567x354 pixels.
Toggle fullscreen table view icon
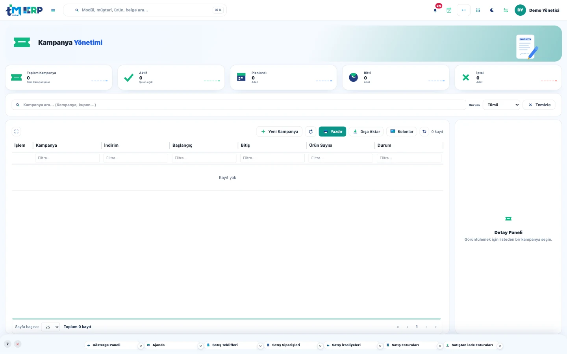(x=17, y=131)
